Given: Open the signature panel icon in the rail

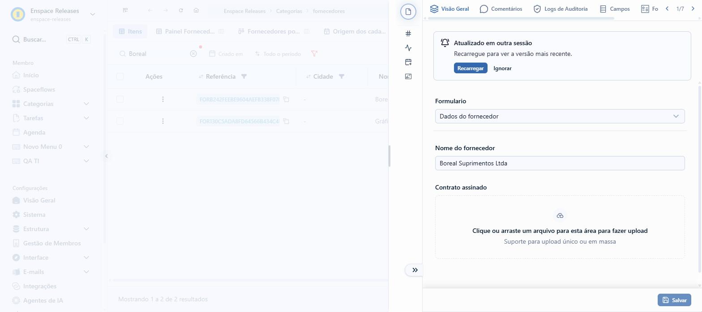Looking at the screenshot, I should click(x=408, y=76).
